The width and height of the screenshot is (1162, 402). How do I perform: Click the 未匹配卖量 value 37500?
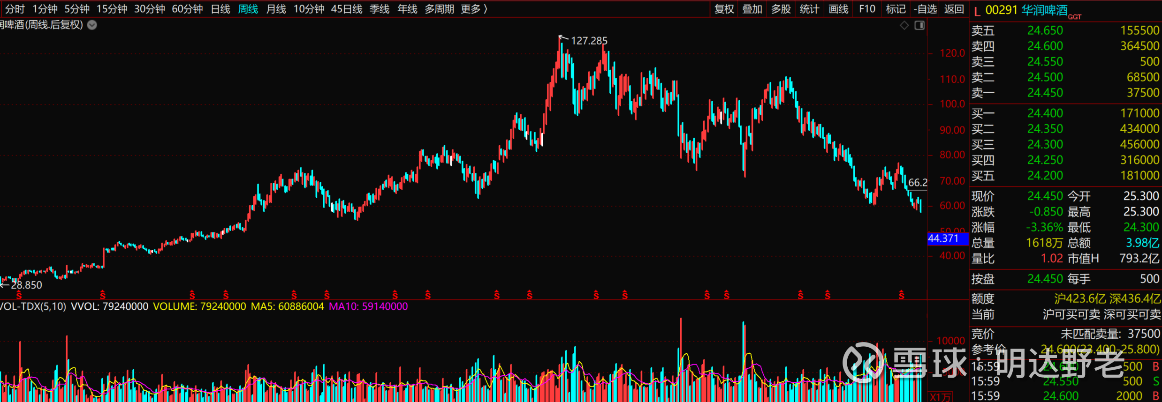[x=1144, y=334]
